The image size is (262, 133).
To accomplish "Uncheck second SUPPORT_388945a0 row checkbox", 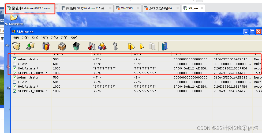I will pos(15,91).
